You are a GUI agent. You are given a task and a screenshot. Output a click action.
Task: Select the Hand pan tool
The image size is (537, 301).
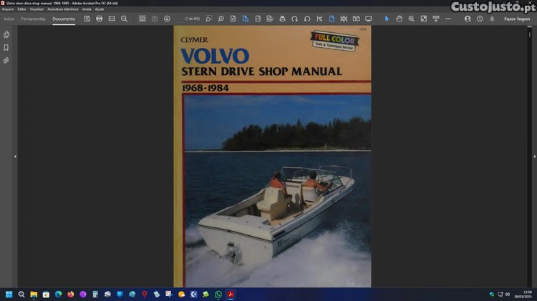tap(400, 19)
